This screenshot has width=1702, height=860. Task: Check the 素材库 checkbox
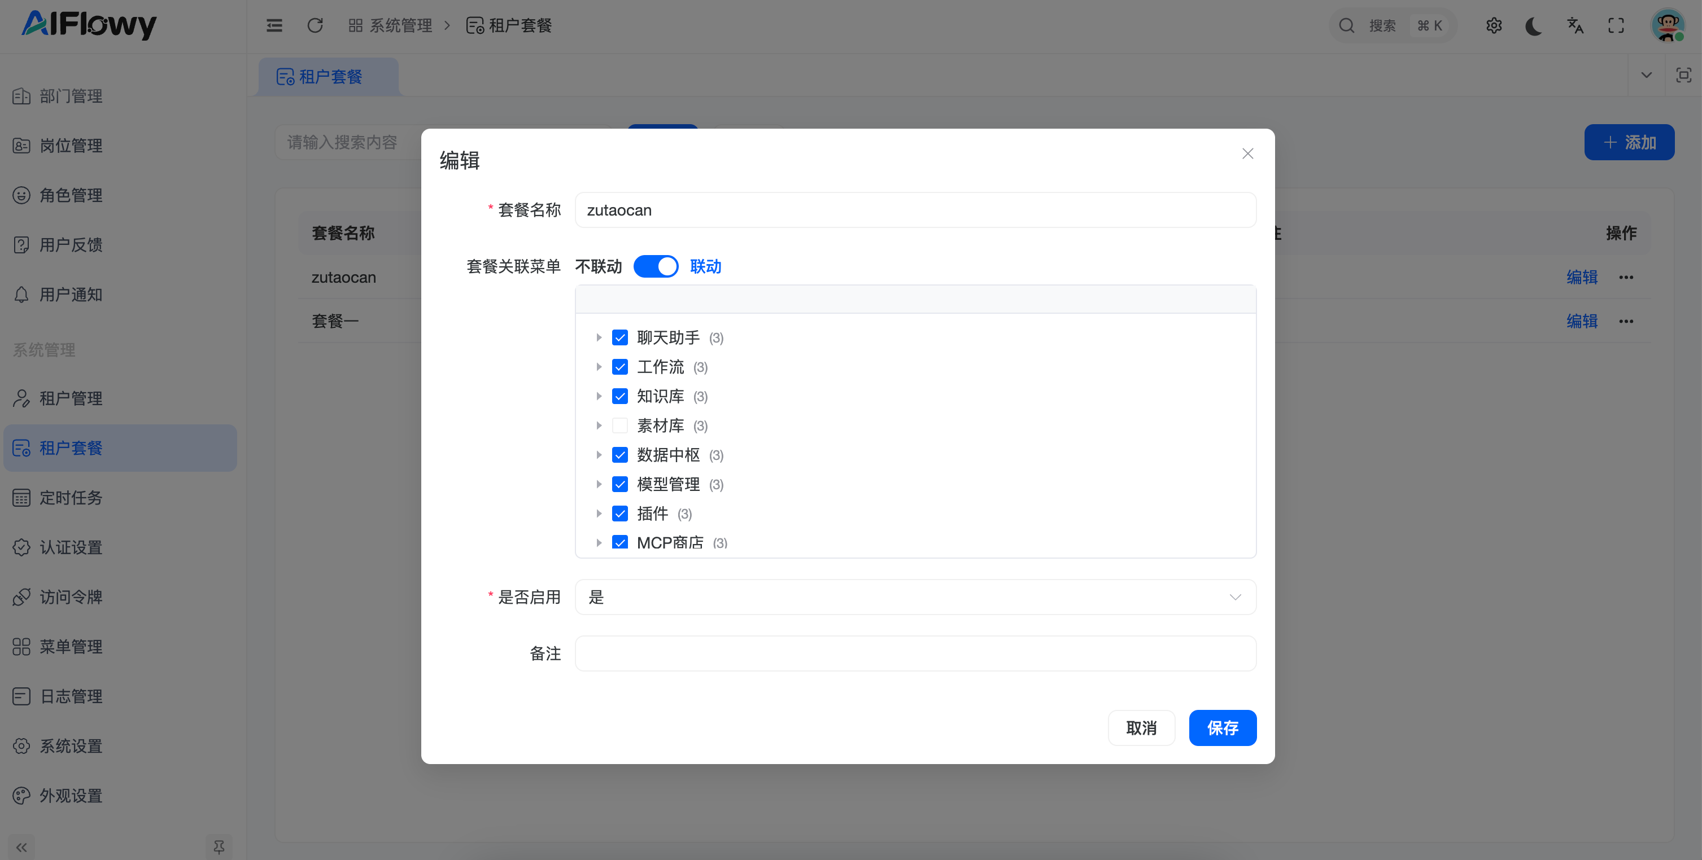pos(619,425)
